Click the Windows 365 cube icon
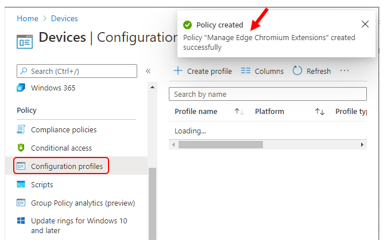387x248 pixels. point(21,88)
